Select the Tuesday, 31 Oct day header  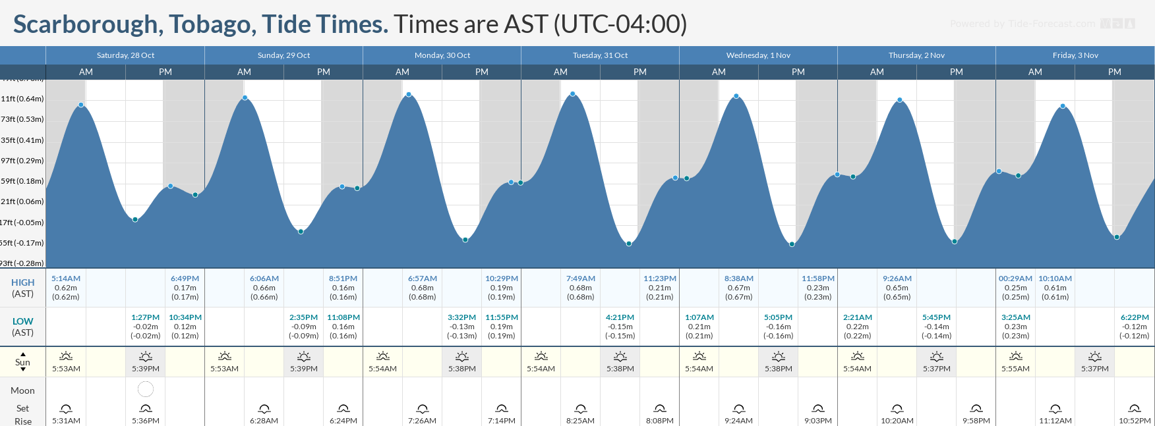(601, 55)
